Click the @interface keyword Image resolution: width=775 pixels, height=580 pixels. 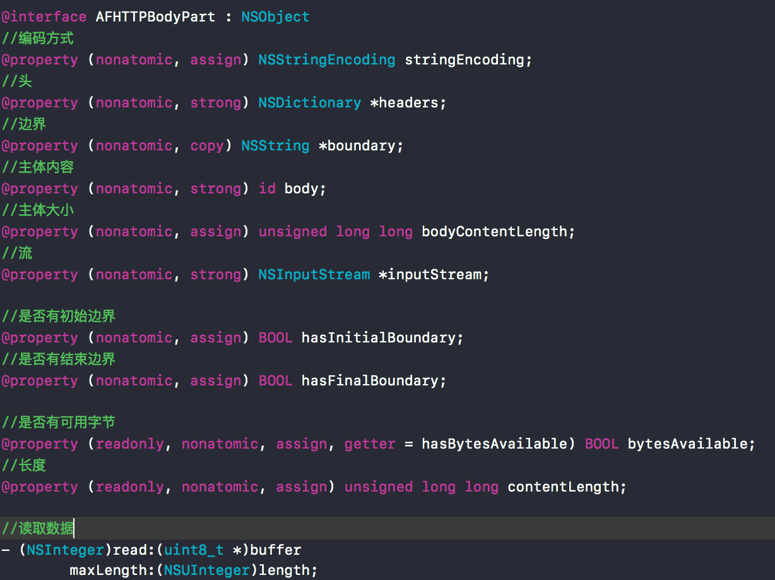coord(44,16)
